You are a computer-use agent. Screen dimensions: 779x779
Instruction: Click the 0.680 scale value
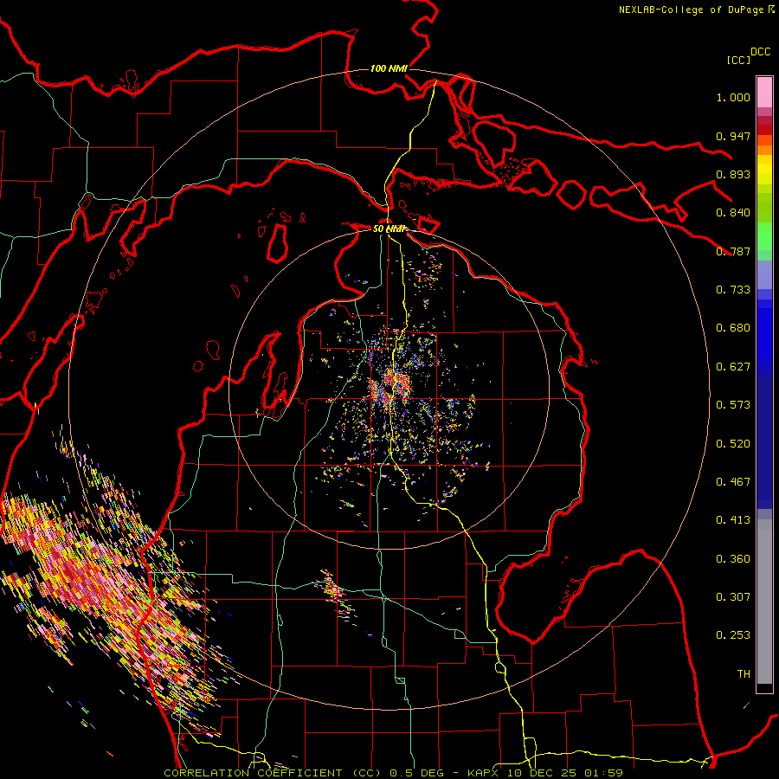coord(733,328)
